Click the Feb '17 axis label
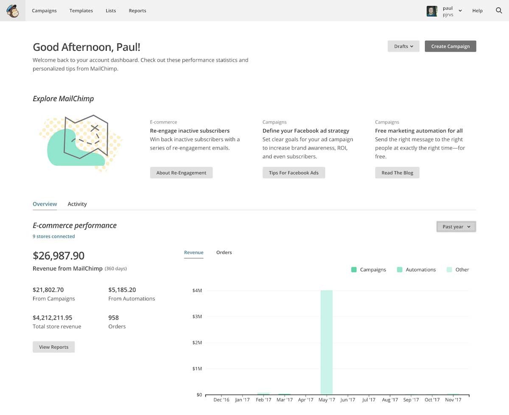Viewport: 509px width, 415px height. (263, 400)
